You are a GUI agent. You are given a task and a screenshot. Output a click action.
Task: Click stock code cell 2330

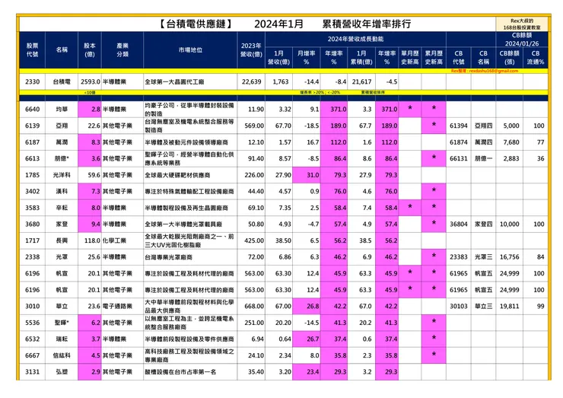[32, 82]
